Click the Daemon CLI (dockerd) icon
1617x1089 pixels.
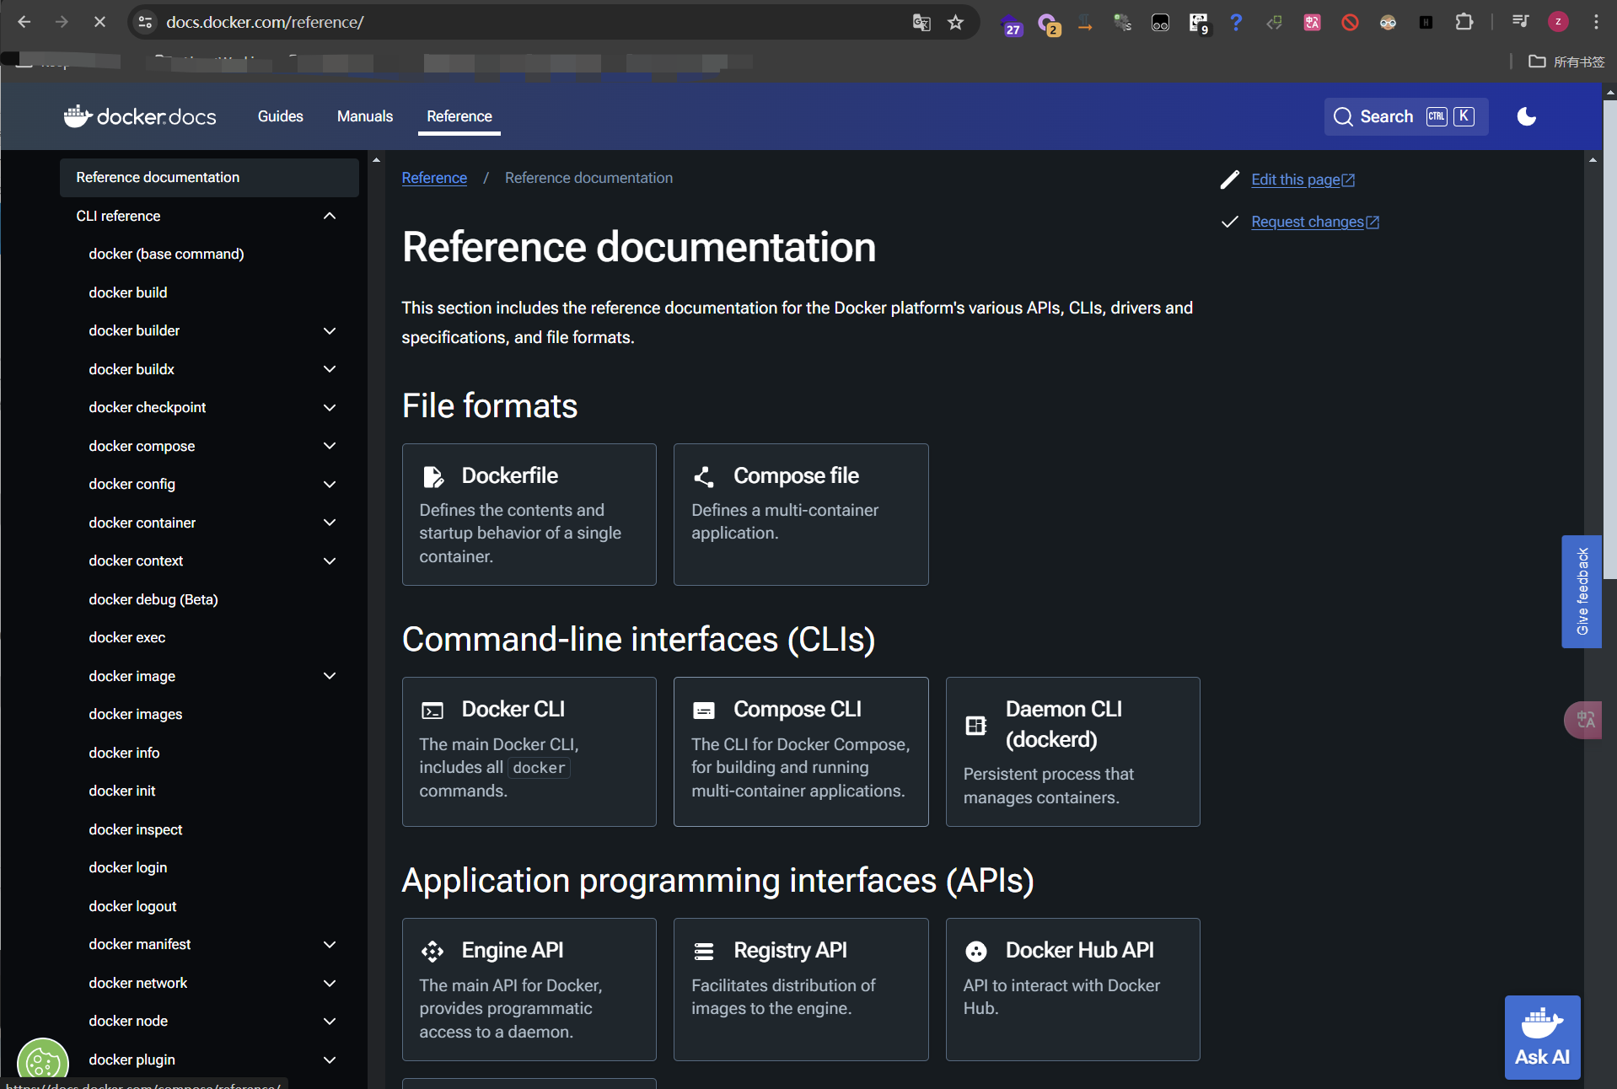pyautogui.click(x=975, y=725)
